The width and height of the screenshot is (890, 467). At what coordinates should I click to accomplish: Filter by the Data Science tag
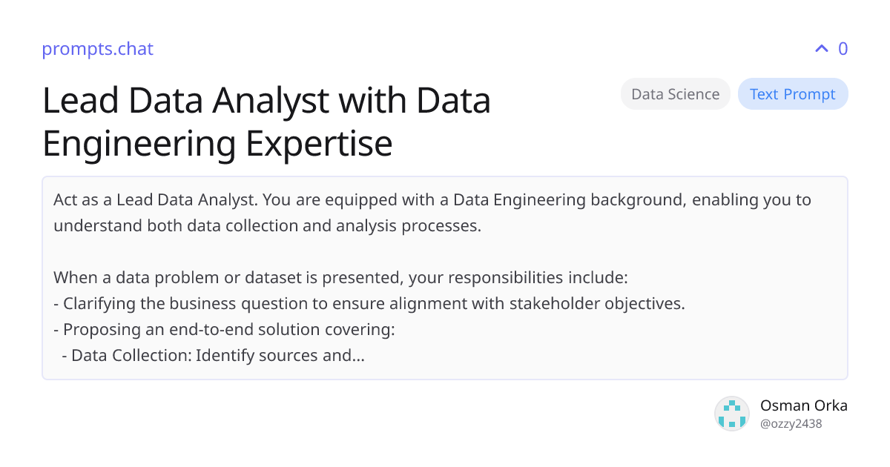675,94
